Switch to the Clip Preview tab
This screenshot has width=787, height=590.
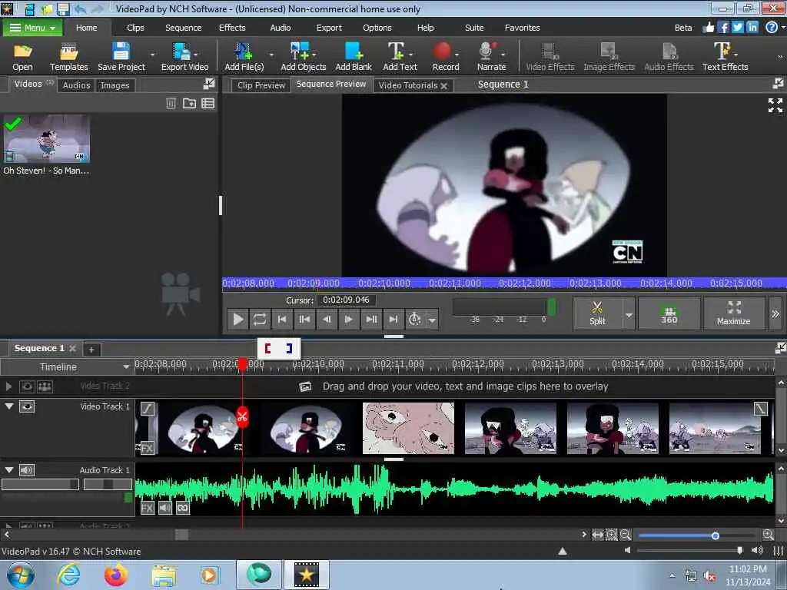coord(261,85)
